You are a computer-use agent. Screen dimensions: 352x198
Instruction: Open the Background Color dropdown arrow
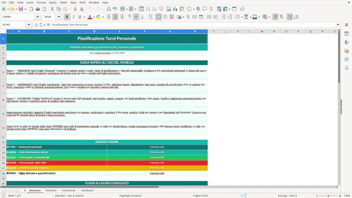(x=103, y=17)
